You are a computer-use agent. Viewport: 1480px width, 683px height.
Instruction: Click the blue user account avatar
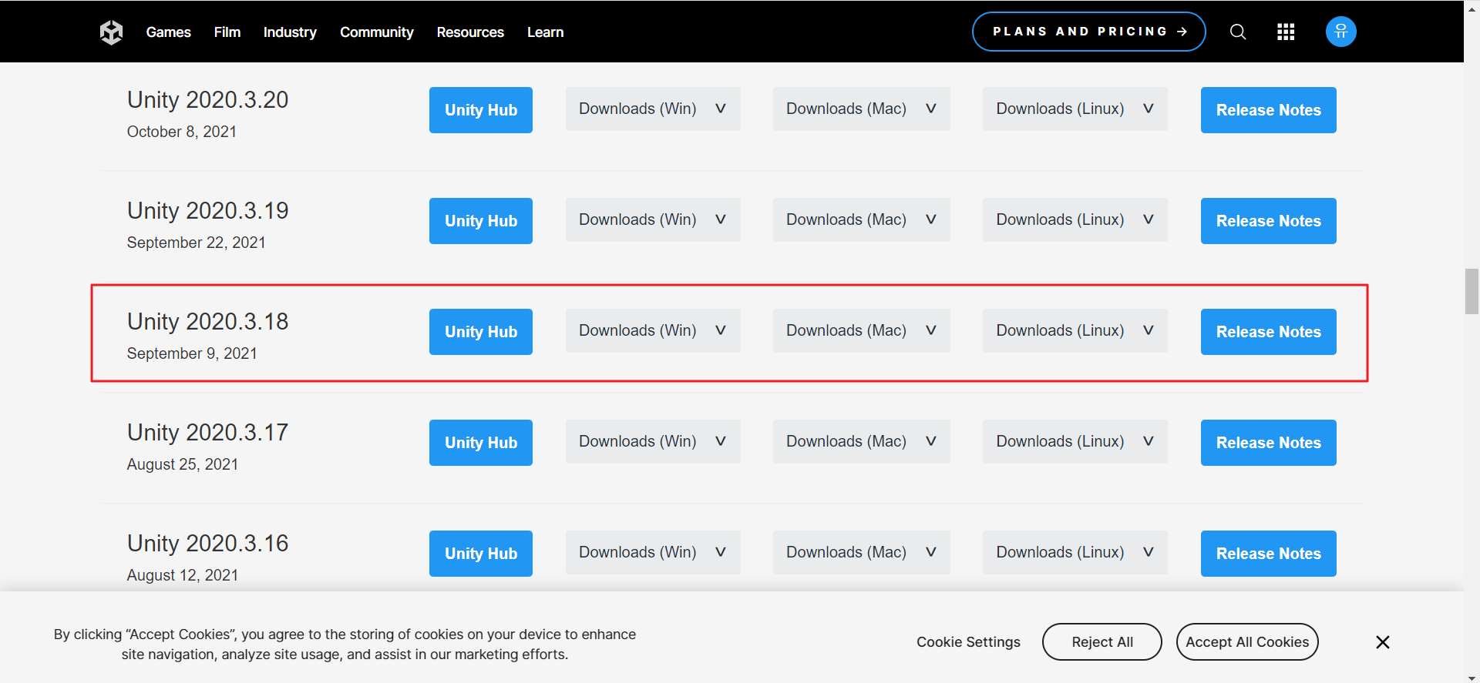(1341, 32)
